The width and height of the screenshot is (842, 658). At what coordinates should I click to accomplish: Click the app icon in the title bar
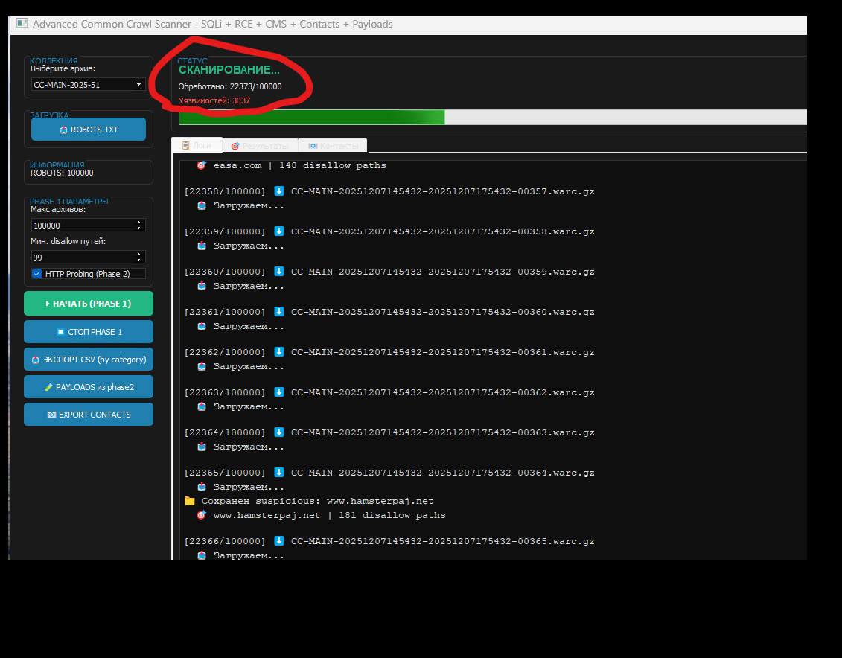[22, 23]
